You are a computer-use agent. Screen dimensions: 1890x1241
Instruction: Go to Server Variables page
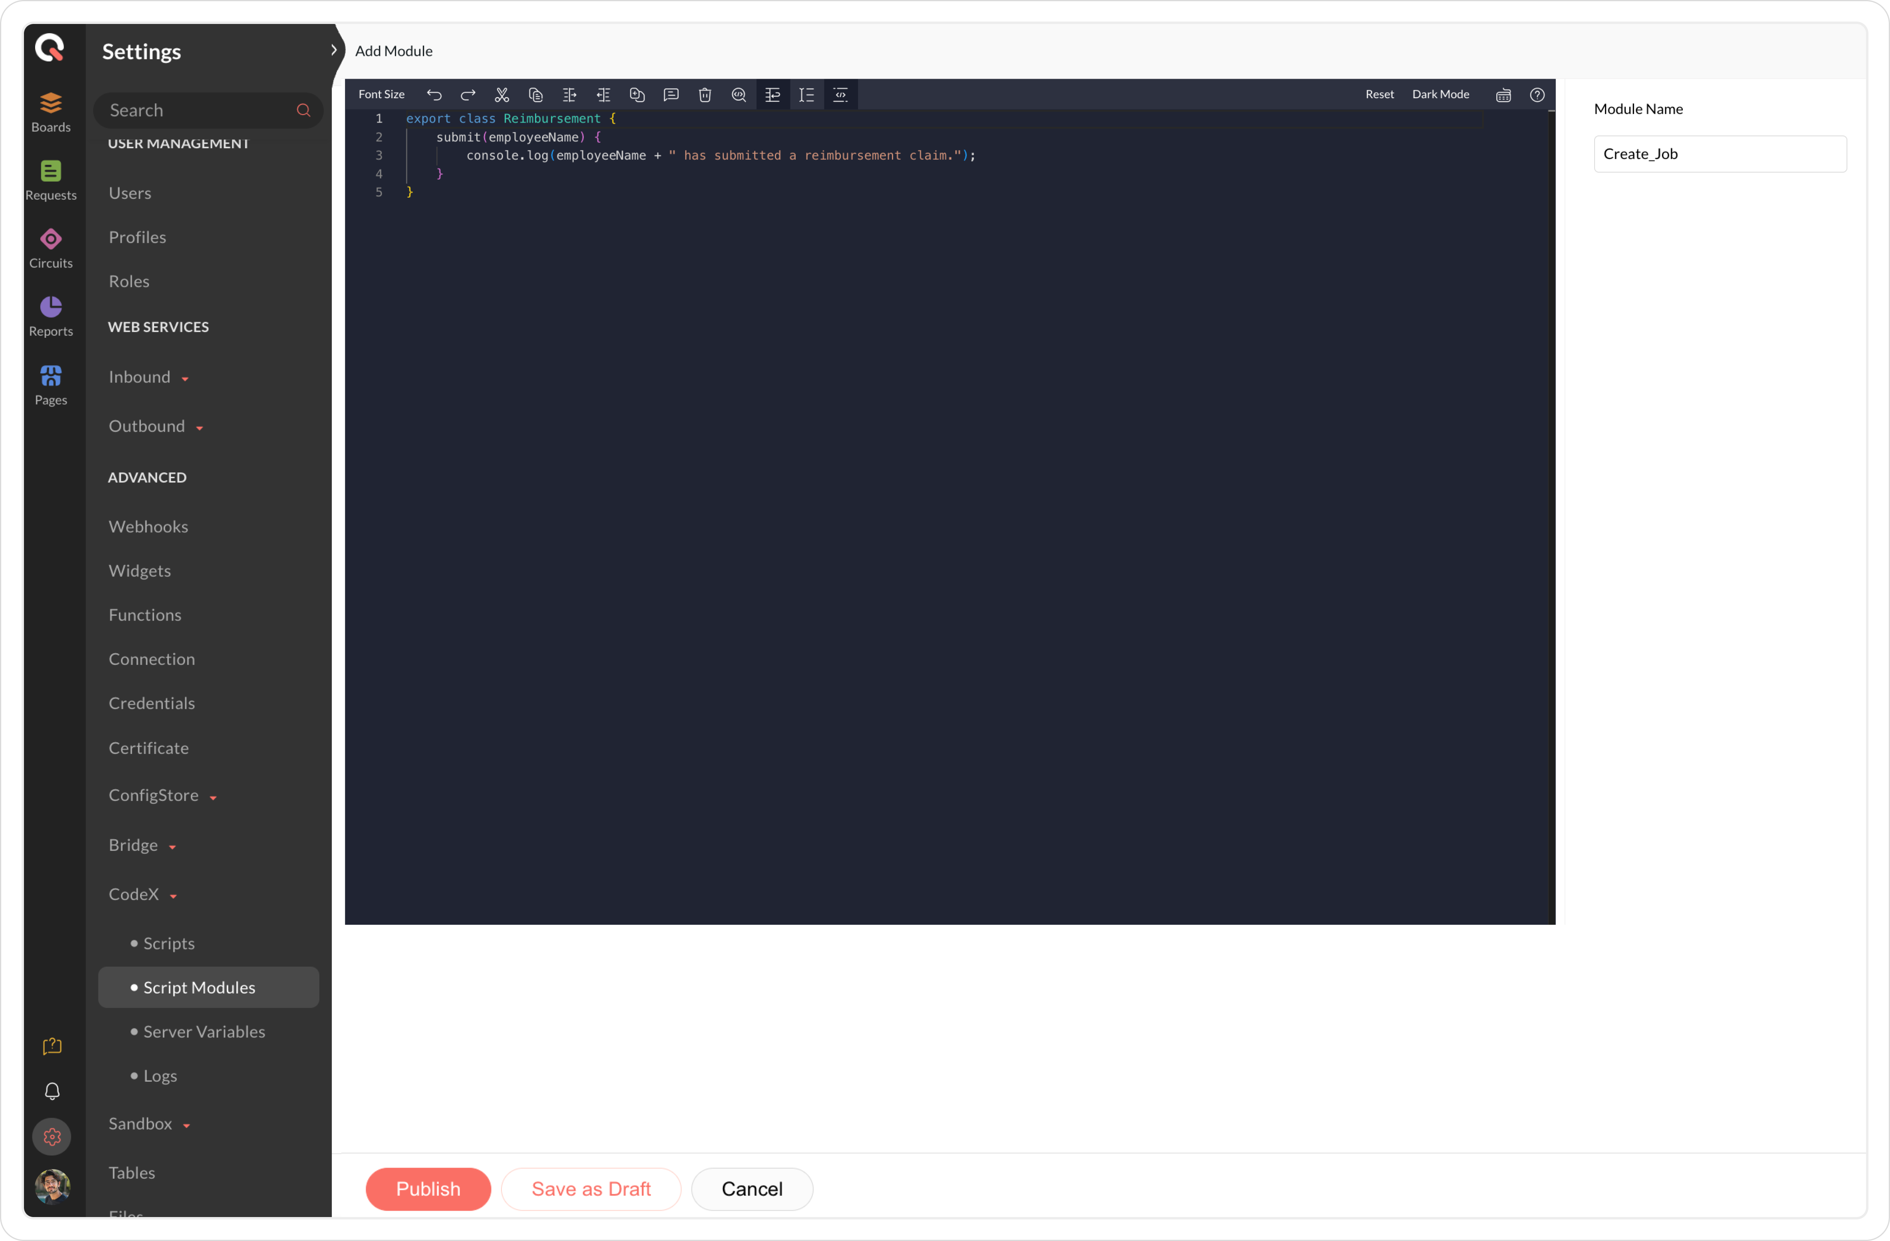(204, 1031)
